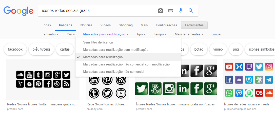Open Ícones de redes sociais em rede title

(248, 104)
